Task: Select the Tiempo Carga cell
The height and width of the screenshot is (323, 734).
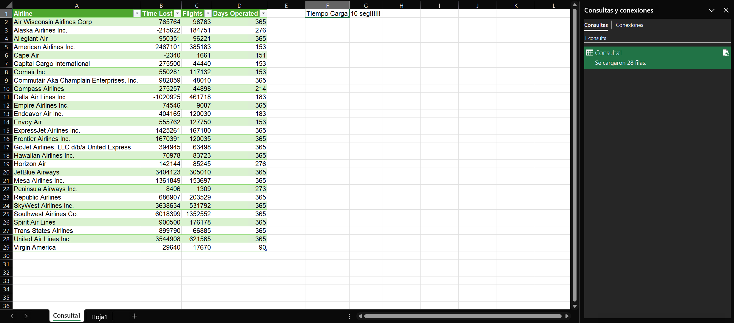Action: click(x=327, y=13)
